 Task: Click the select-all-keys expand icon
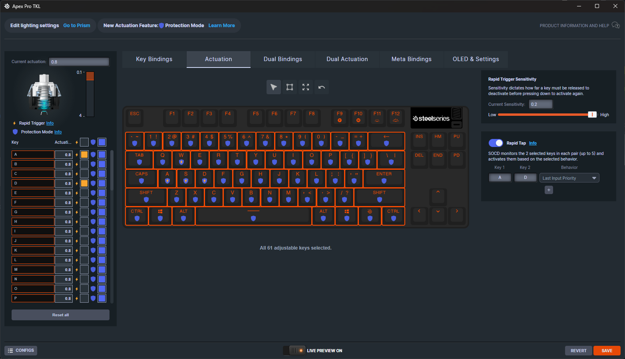tap(305, 87)
